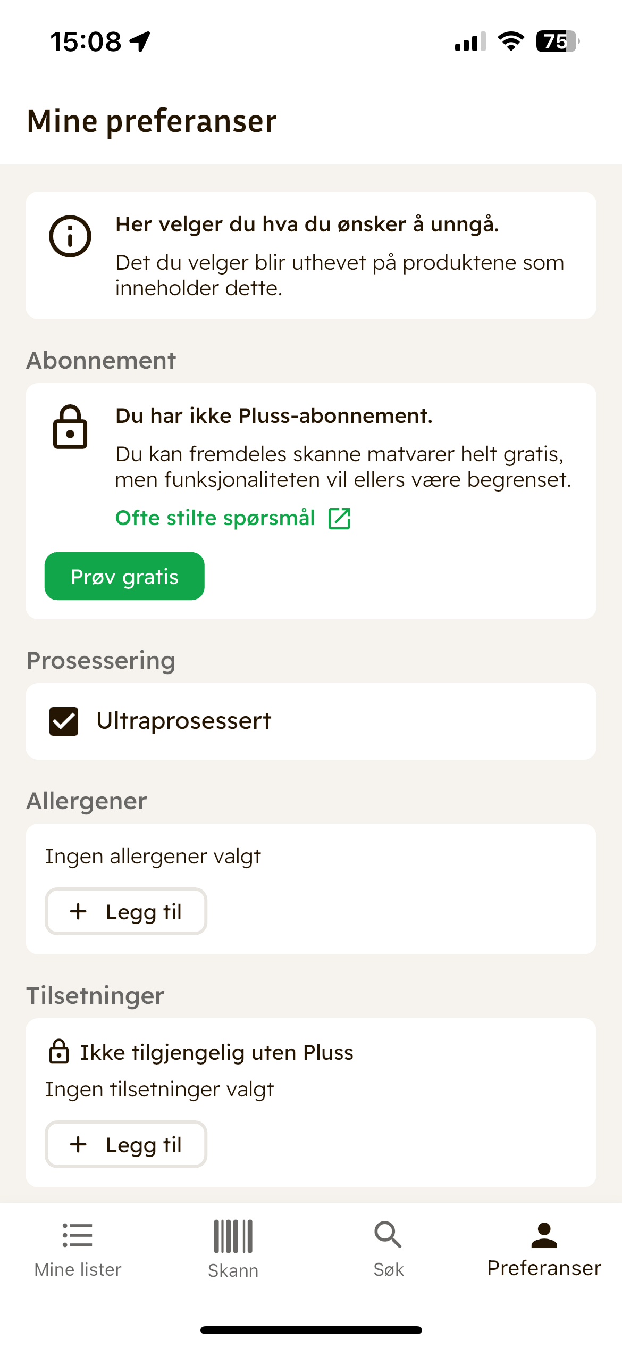The height and width of the screenshot is (1347, 622).
Task: Tap the external link icon
Action: pyautogui.click(x=339, y=518)
